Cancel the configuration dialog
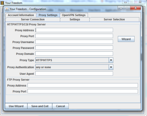 60,106
